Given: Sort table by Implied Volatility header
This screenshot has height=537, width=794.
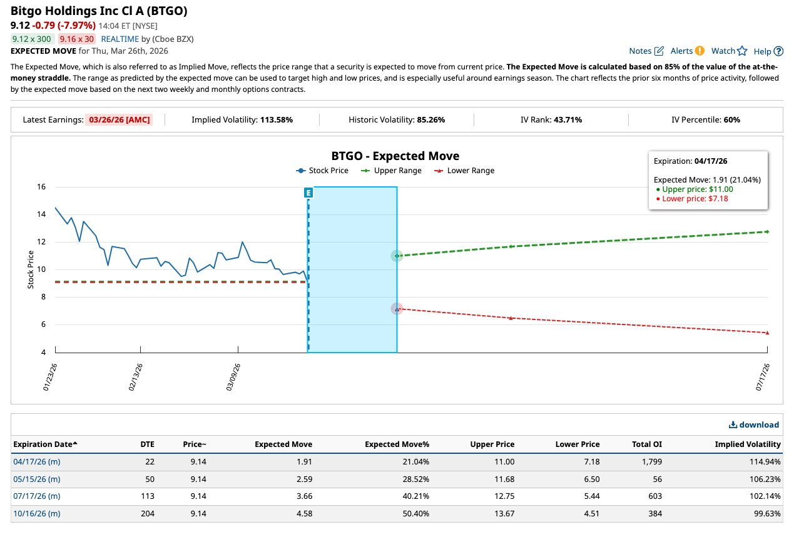Looking at the screenshot, I should [x=748, y=444].
